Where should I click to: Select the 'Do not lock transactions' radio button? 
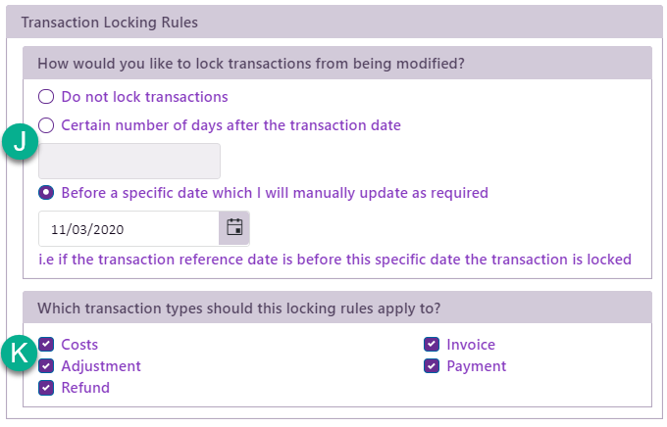[x=46, y=97]
